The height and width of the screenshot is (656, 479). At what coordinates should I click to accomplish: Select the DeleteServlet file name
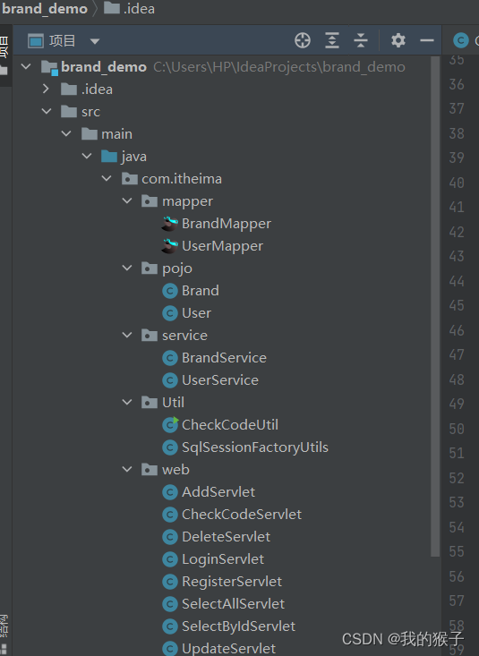(227, 537)
